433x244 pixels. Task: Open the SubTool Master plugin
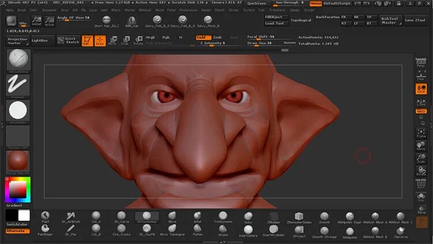click(390, 20)
